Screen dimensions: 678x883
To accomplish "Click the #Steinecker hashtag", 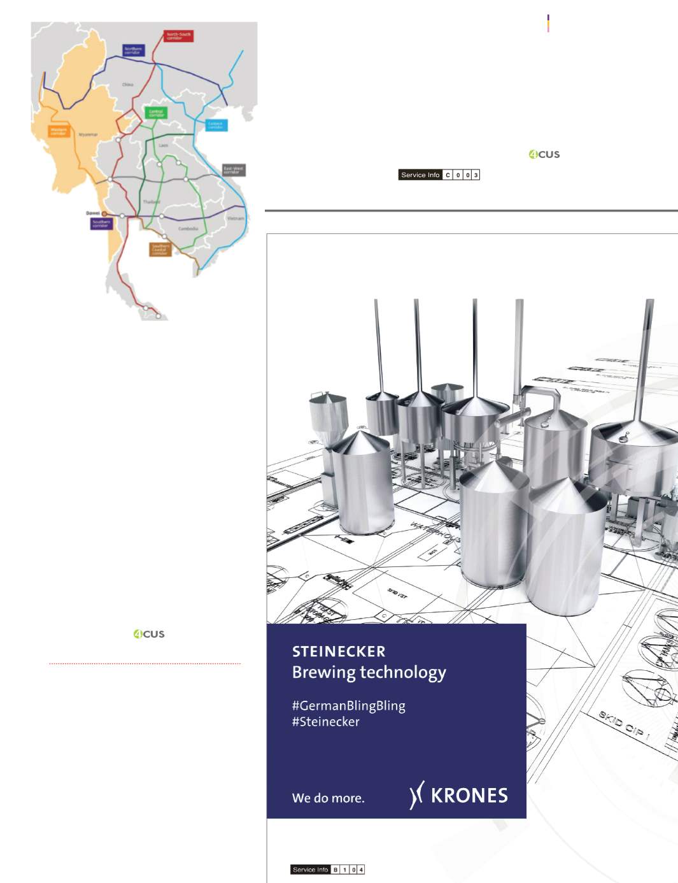I will (326, 722).
